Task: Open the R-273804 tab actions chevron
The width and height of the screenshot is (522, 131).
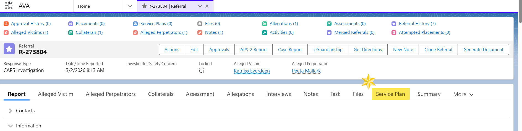Action: pos(200,6)
